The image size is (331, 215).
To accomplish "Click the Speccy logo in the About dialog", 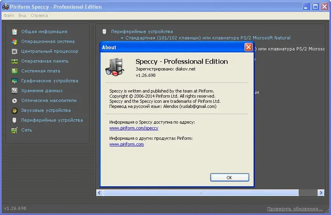I will click(x=115, y=67).
